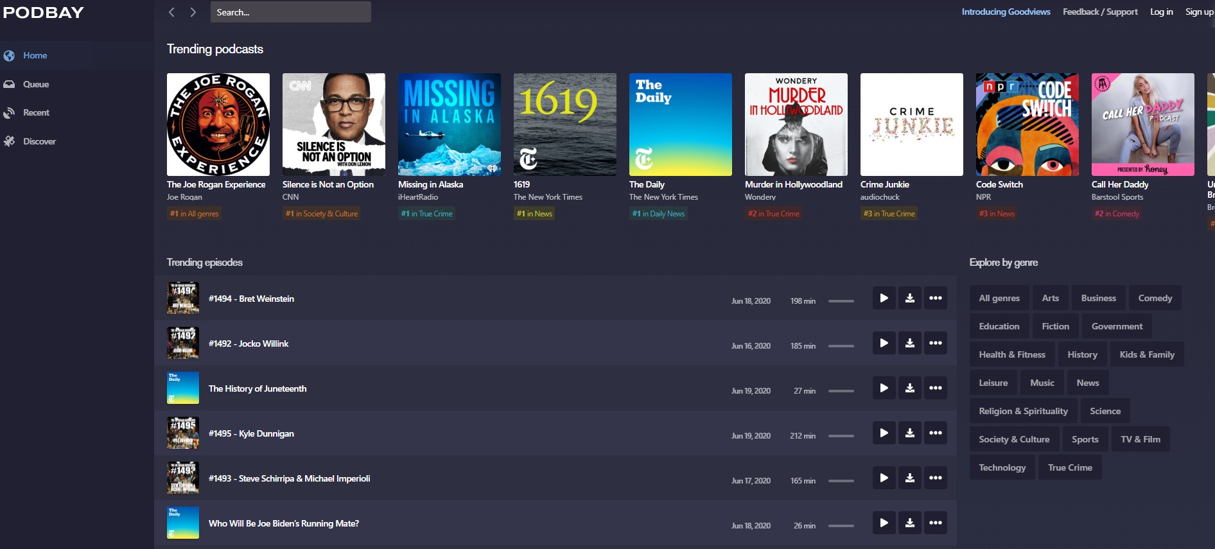
Task: Select the Arts genre
Action: (x=1051, y=298)
